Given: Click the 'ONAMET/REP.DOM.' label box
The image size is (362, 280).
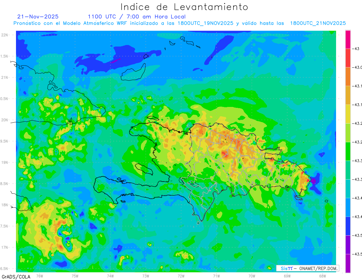Looking at the screenshot, I should pos(308,268).
